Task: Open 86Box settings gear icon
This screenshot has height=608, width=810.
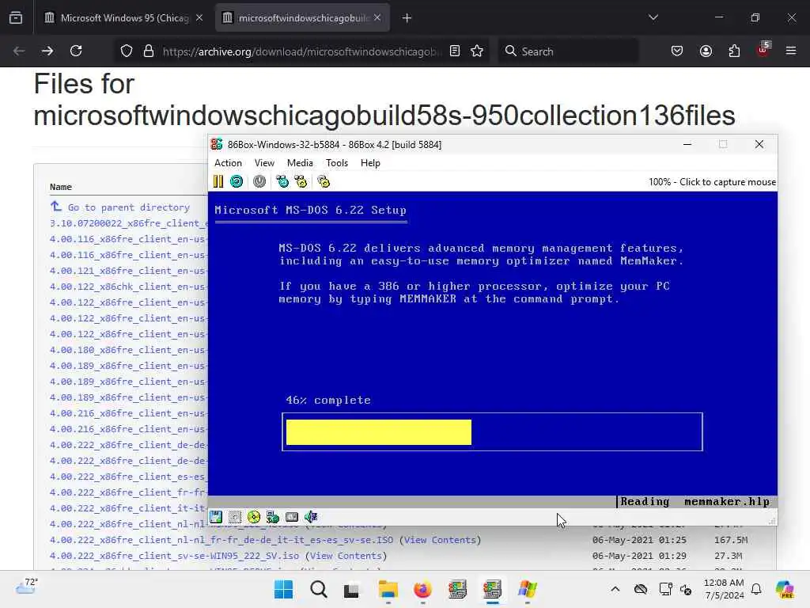Action: click(324, 181)
